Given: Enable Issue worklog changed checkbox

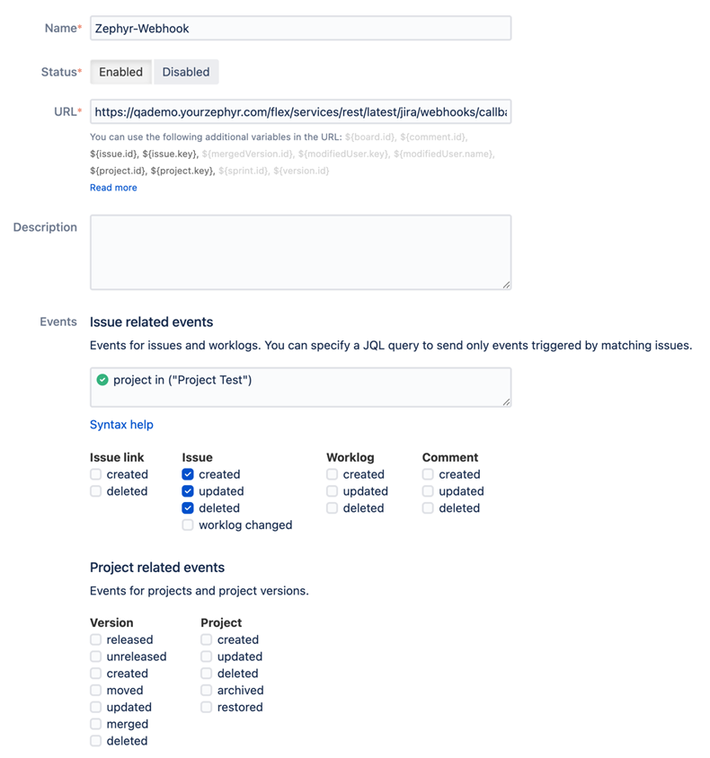Looking at the screenshot, I should coord(188,525).
